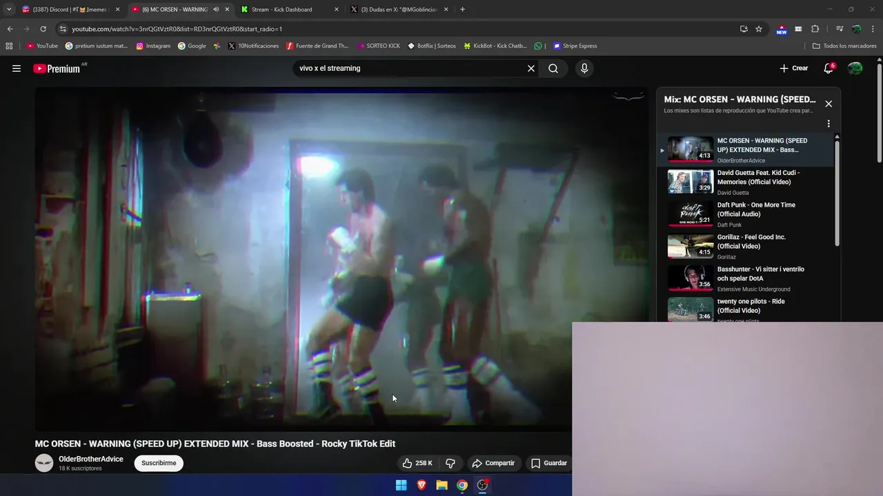Screen dimensions: 883x496
Task: Select MC ORSEN - WARNING current mix item
Action: pos(745,149)
